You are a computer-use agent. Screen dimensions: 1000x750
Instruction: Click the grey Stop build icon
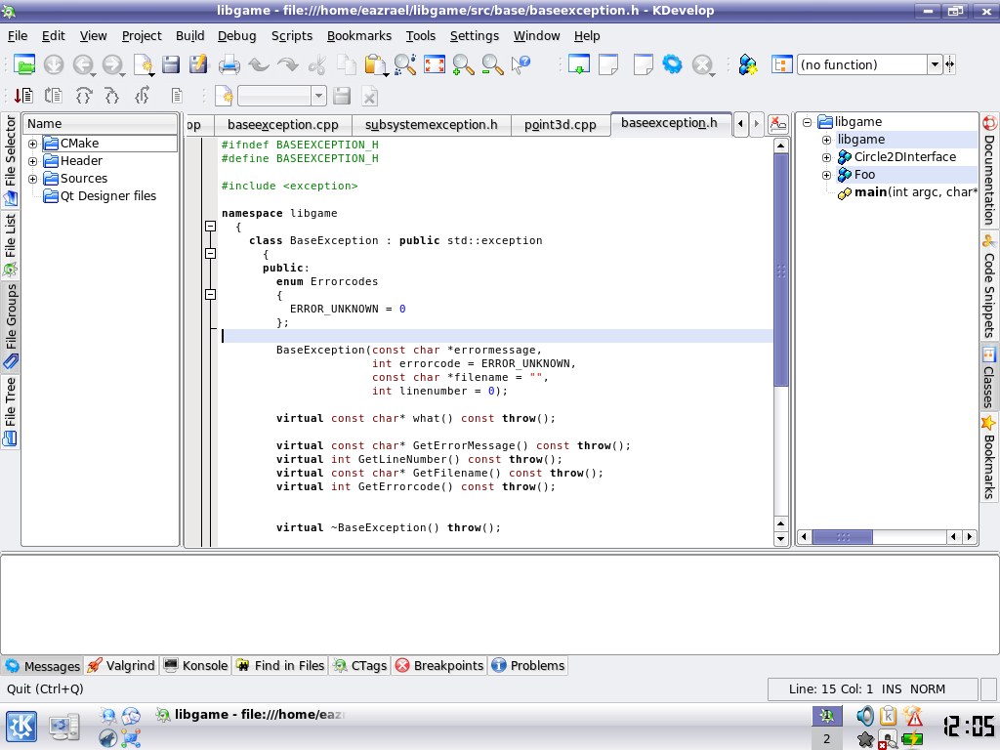tap(702, 64)
